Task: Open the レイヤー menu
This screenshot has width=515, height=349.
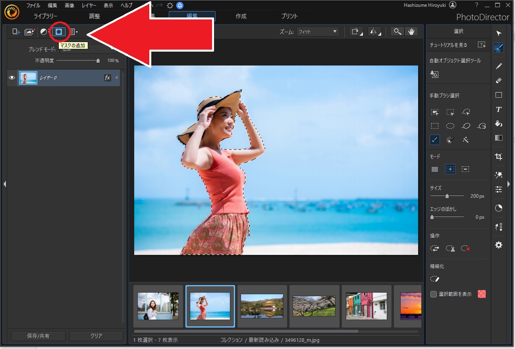Action: 89,6
